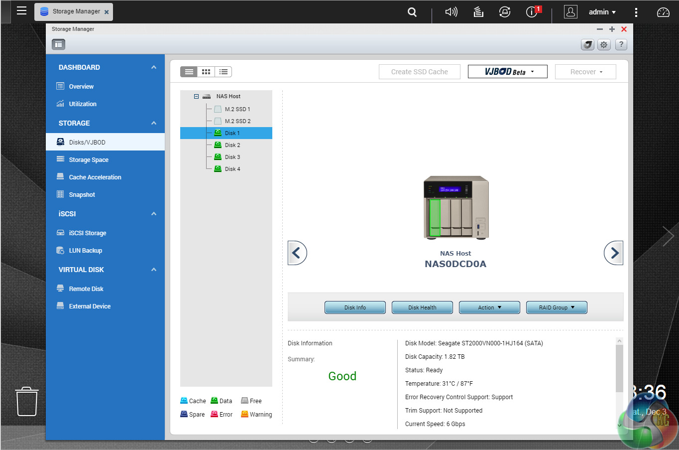
Task: Click the search magnifier in top bar
Action: click(x=412, y=12)
